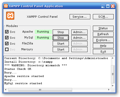Click the 'MySql service started' log line
This screenshot has height=97, width=120.
[23, 83]
